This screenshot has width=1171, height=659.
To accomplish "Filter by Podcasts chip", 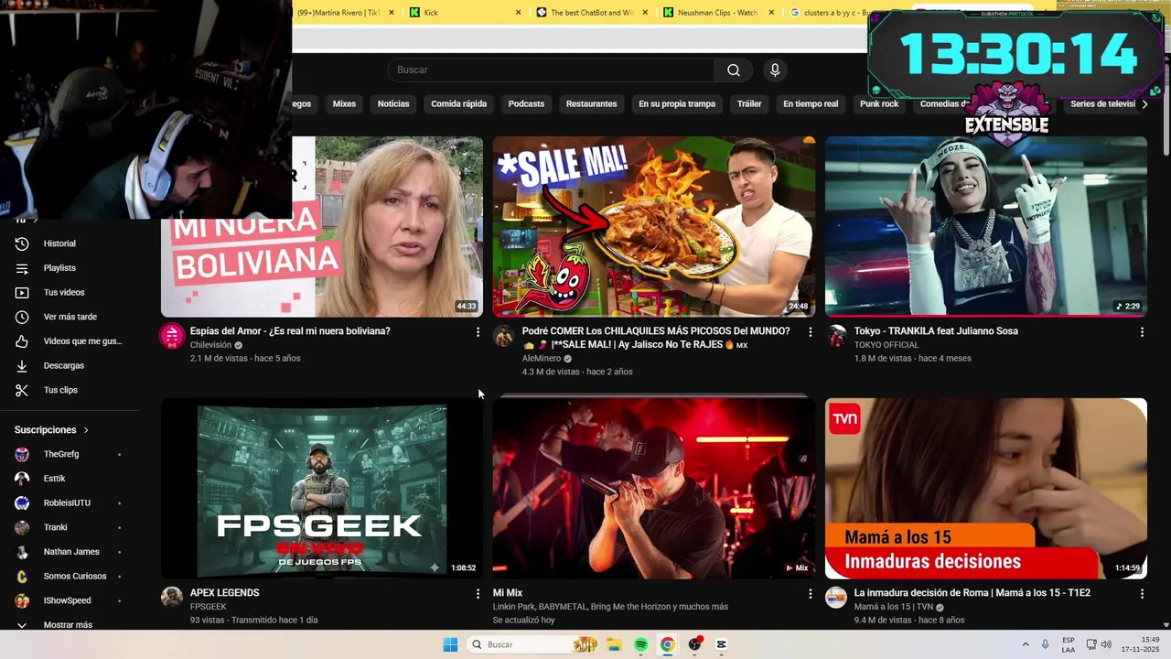I will [x=526, y=104].
